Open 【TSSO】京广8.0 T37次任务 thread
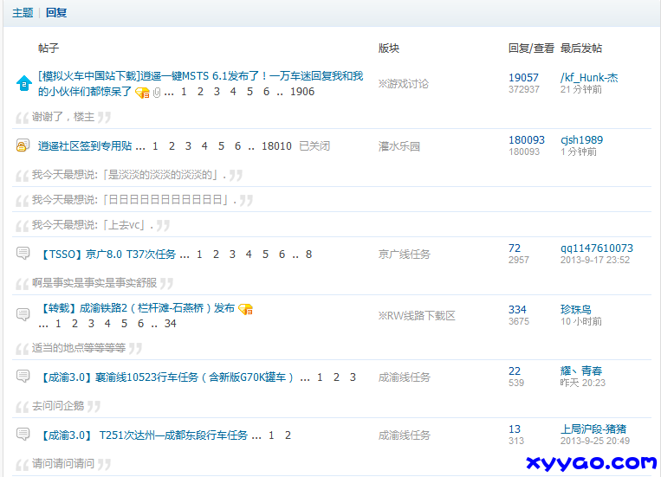This screenshot has width=661, height=477. coord(108,255)
